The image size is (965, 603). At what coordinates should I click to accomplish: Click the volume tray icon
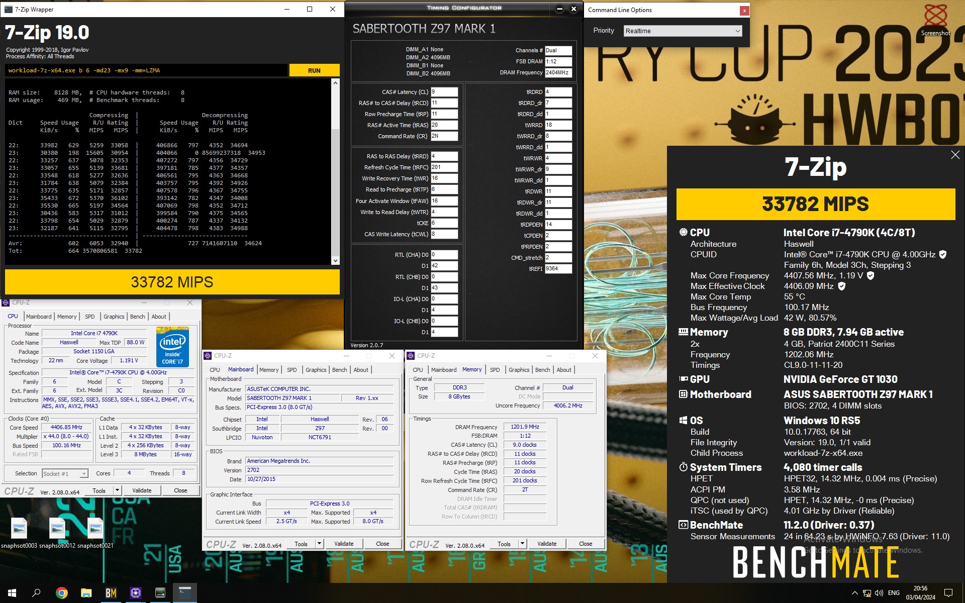pos(879,593)
